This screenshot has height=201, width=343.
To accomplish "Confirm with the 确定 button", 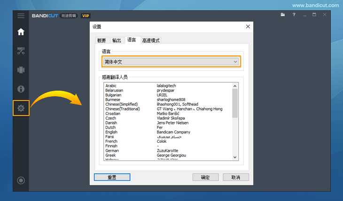I will (205, 177).
